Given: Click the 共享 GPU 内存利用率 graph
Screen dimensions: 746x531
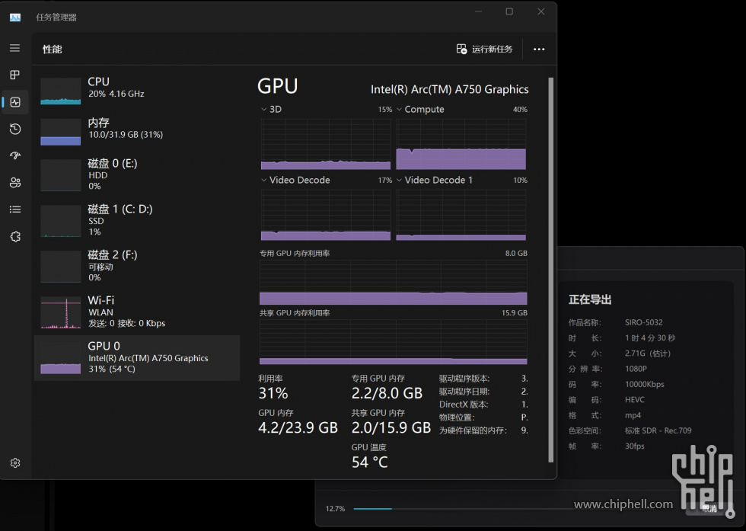Looking at the screenshot, I should pyautogui.click(x=394, y=342).
